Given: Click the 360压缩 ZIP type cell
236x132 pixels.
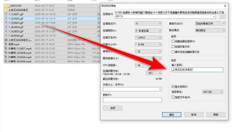Looking at the screenshot, I should [x=76, y=40].
